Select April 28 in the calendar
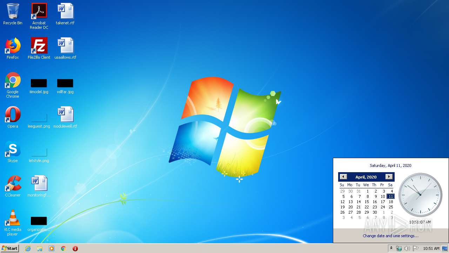Image resolution: width=449 pixels, height=253 pixels. (x=358, y=212)
